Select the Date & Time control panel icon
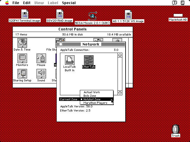This screenshot has width=190, height=142. pos(22,43)
